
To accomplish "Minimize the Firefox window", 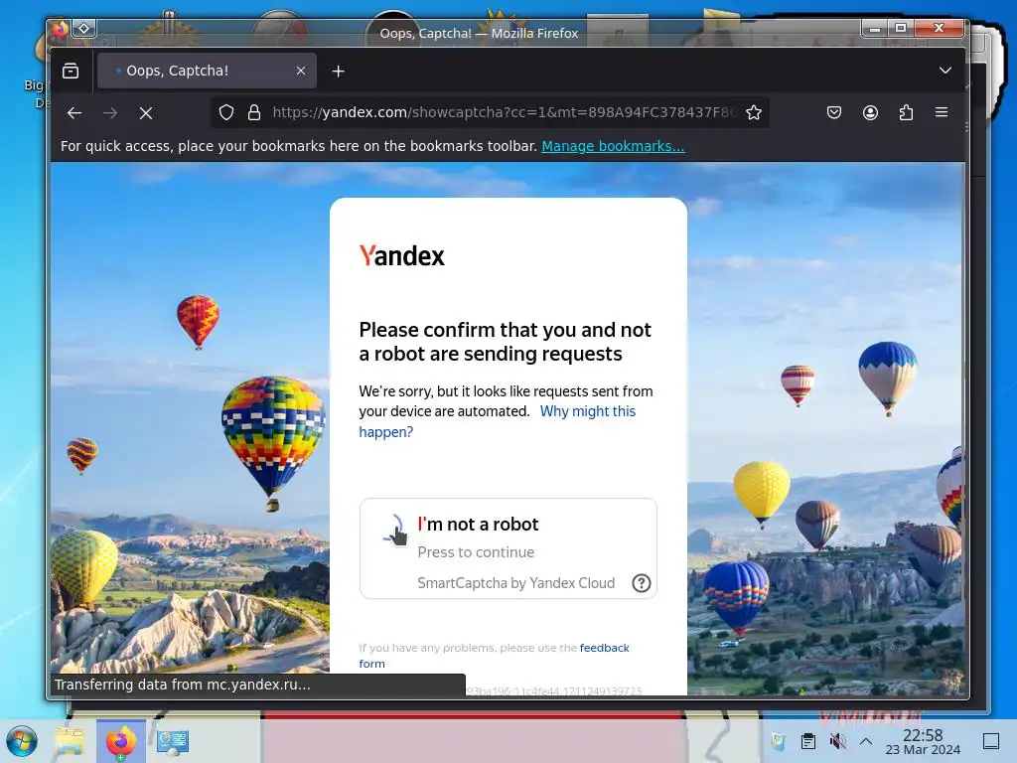I will pyautogui.click(x=874, y=28).
